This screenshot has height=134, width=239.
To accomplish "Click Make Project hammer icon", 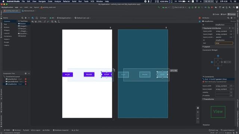I will (159, 7).
